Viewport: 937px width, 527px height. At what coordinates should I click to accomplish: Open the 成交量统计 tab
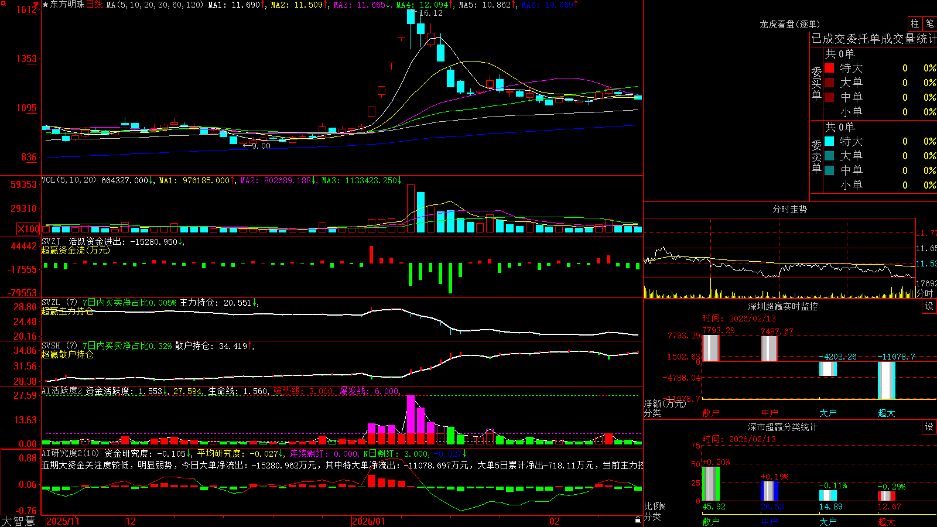tap(909, 39)
